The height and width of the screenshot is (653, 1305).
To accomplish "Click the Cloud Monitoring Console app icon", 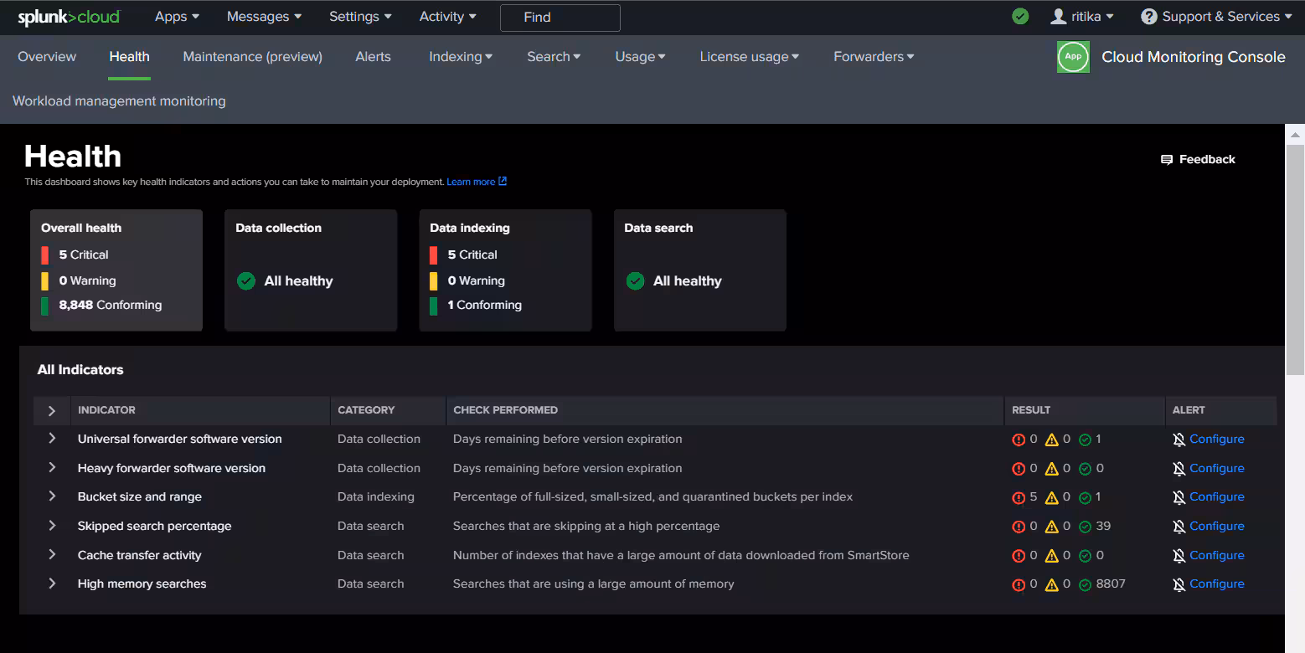I will click(x=1073, y=57).
